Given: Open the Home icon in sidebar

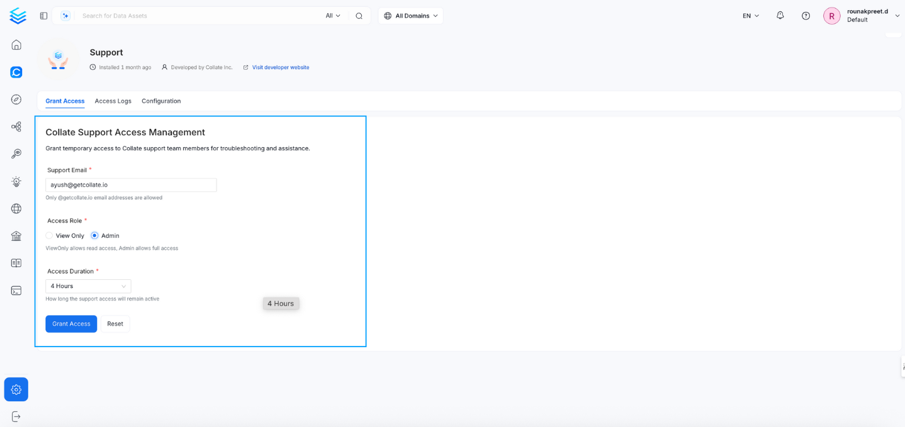Looking at the screenshot, I should pyautogui.click(x=16, y=45).
